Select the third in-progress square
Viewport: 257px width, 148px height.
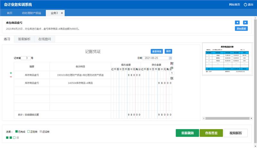[x=14, y=138]
